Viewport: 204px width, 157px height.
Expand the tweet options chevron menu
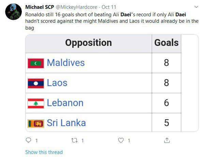point(196,7)
